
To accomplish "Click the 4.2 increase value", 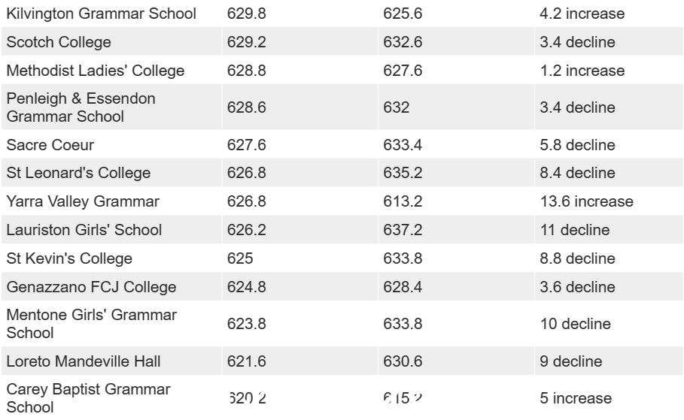I will (x=582, y=14).
